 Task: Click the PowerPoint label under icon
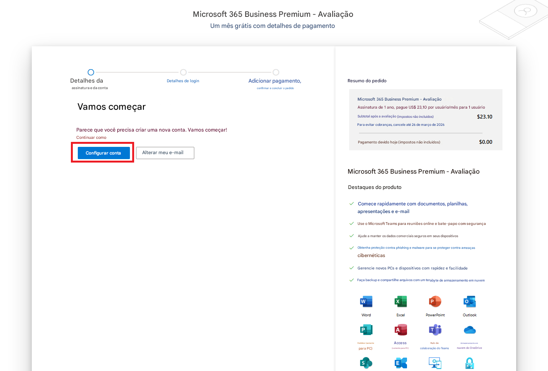pyautogui.click(x=435, y=315)
